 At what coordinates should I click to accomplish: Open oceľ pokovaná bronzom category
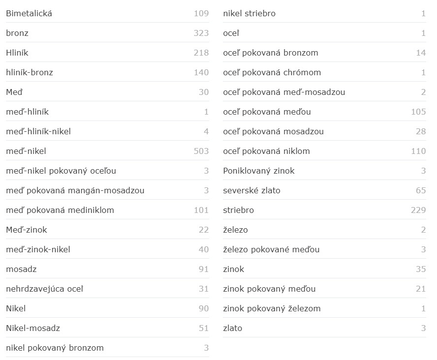(271, 53)
